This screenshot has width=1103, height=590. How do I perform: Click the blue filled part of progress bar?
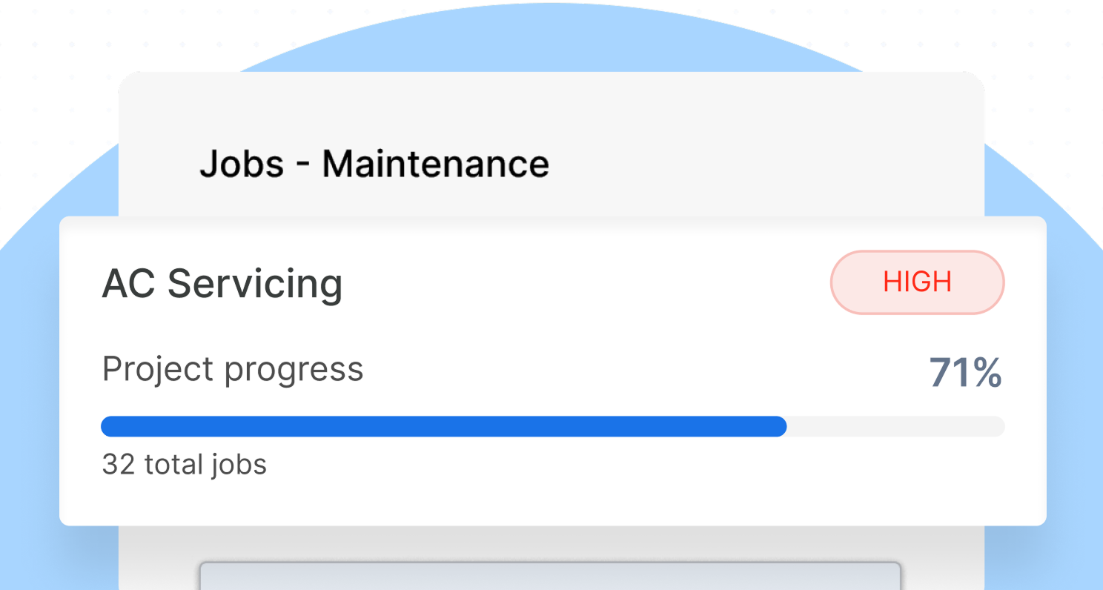point(443,426)
